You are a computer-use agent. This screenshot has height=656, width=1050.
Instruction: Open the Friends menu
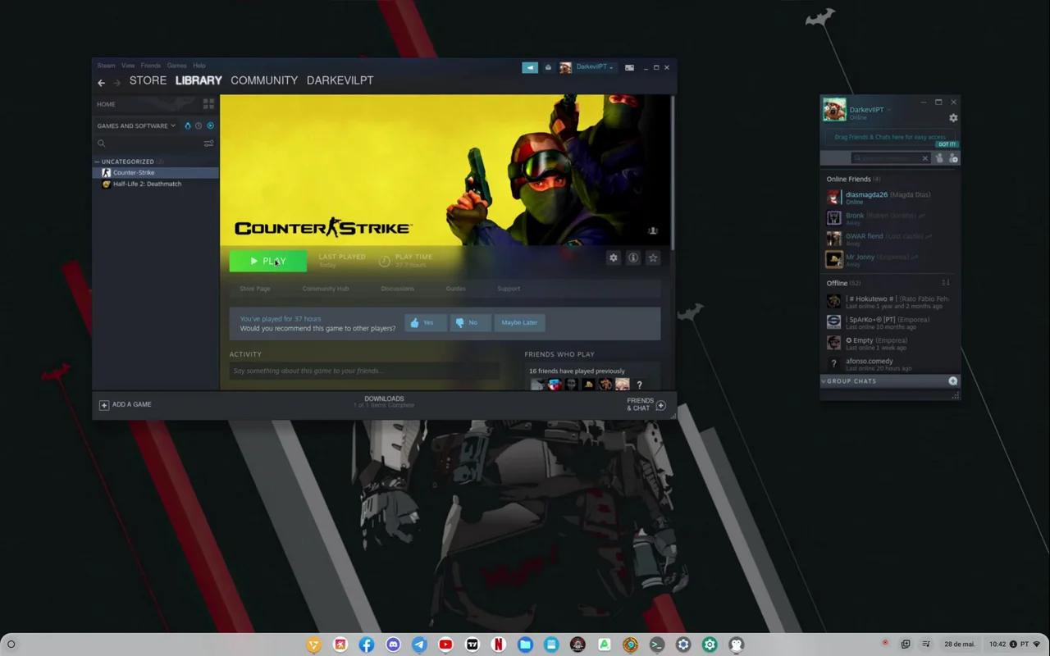[151, 66]
